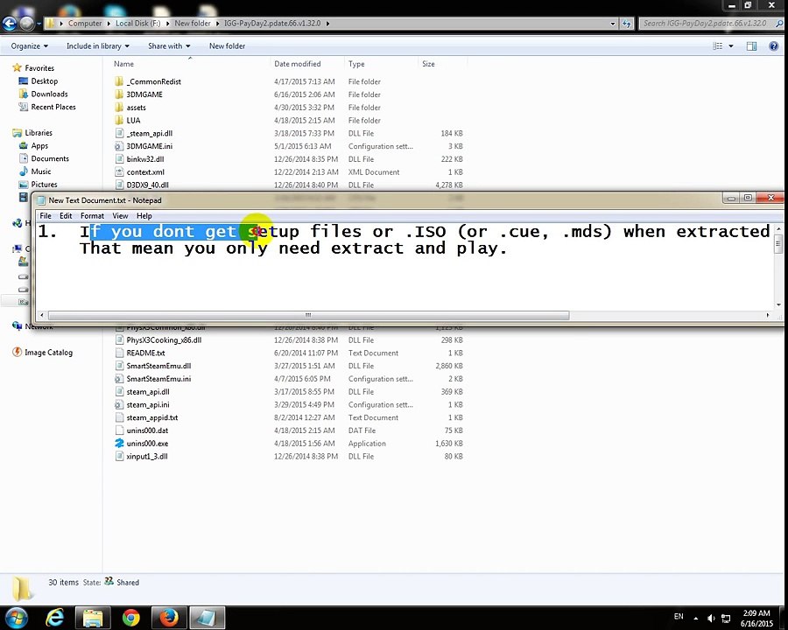
Task: Click the Forward navigation arrow in Explorer
Action: (x=26, y=23)
